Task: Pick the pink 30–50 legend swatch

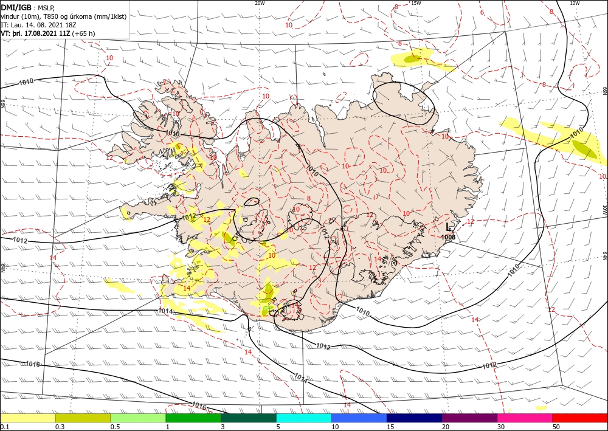Action: 525,418
